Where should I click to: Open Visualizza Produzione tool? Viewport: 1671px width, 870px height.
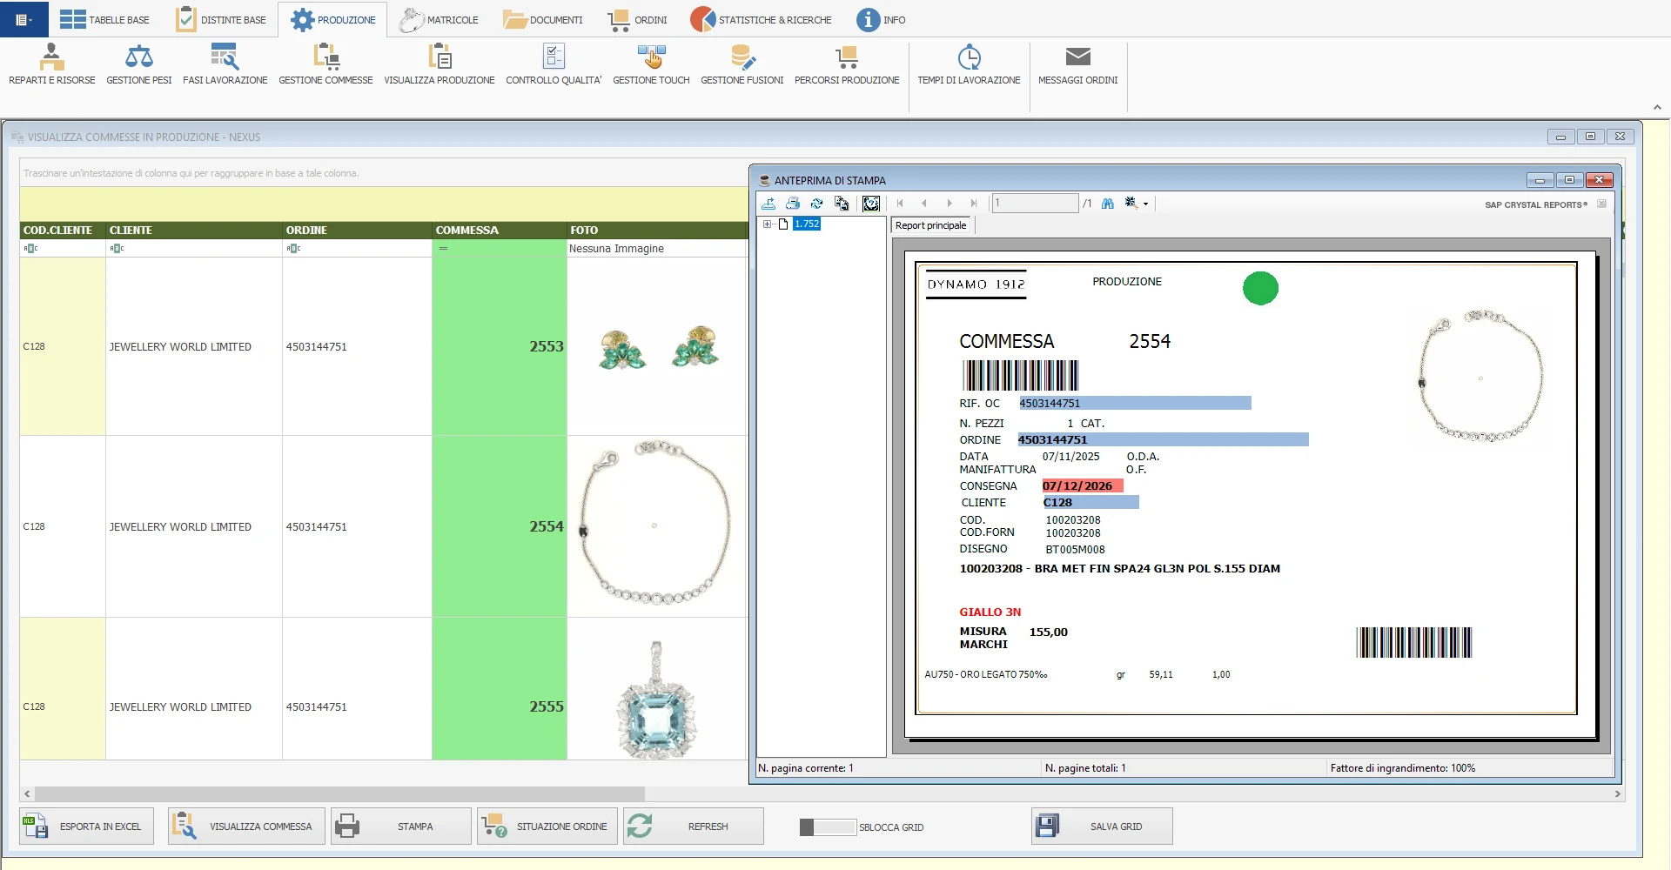click(x=440, y=64)
